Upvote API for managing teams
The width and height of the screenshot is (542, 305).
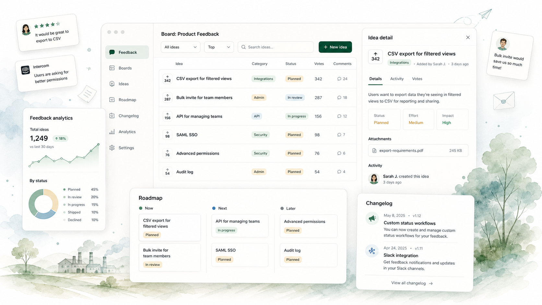[167, 116]
